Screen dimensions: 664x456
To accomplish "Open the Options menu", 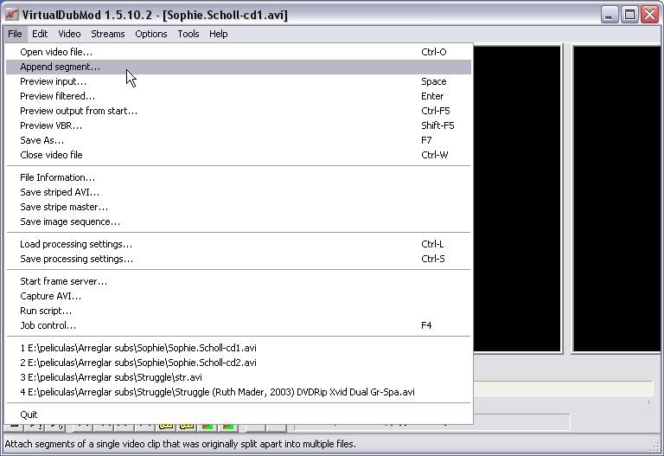I will (x=150, y=34).
